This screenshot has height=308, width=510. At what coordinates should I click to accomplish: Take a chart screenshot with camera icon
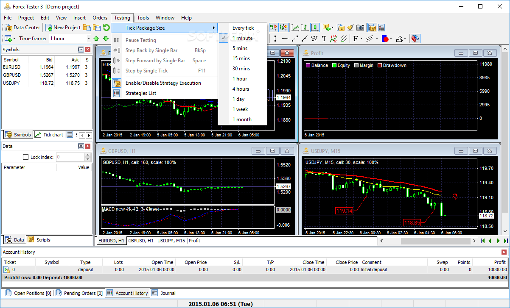tap(360, 28)
